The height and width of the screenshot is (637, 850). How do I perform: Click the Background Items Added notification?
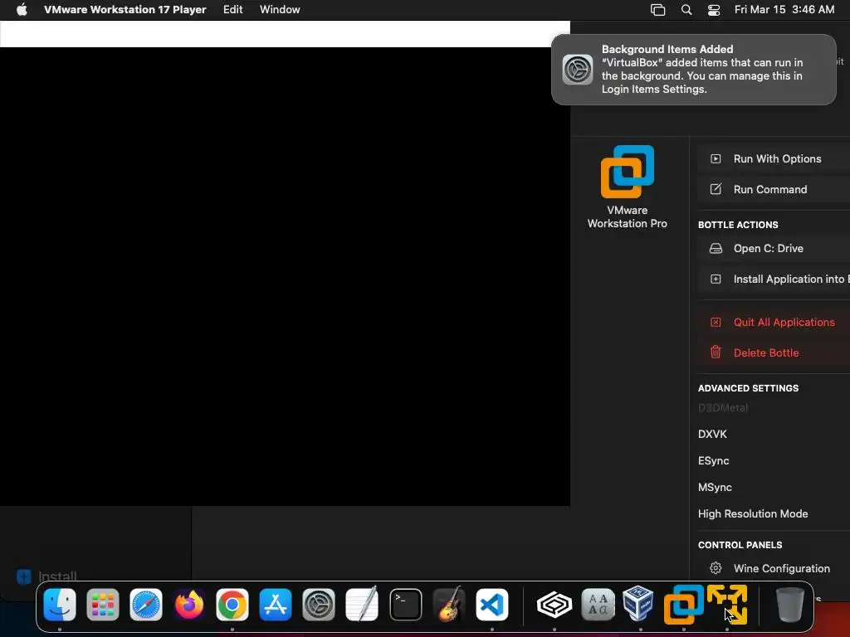point(694,70)
